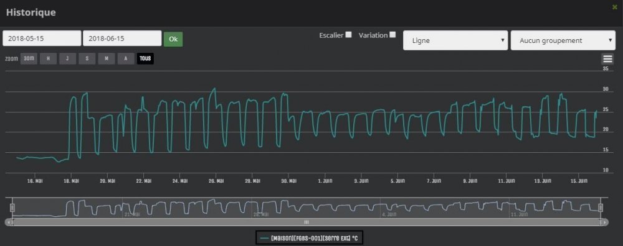623x246 pixels.
Task: Toggle the Serre EXT °C legend series
Action: pos(310,239)
